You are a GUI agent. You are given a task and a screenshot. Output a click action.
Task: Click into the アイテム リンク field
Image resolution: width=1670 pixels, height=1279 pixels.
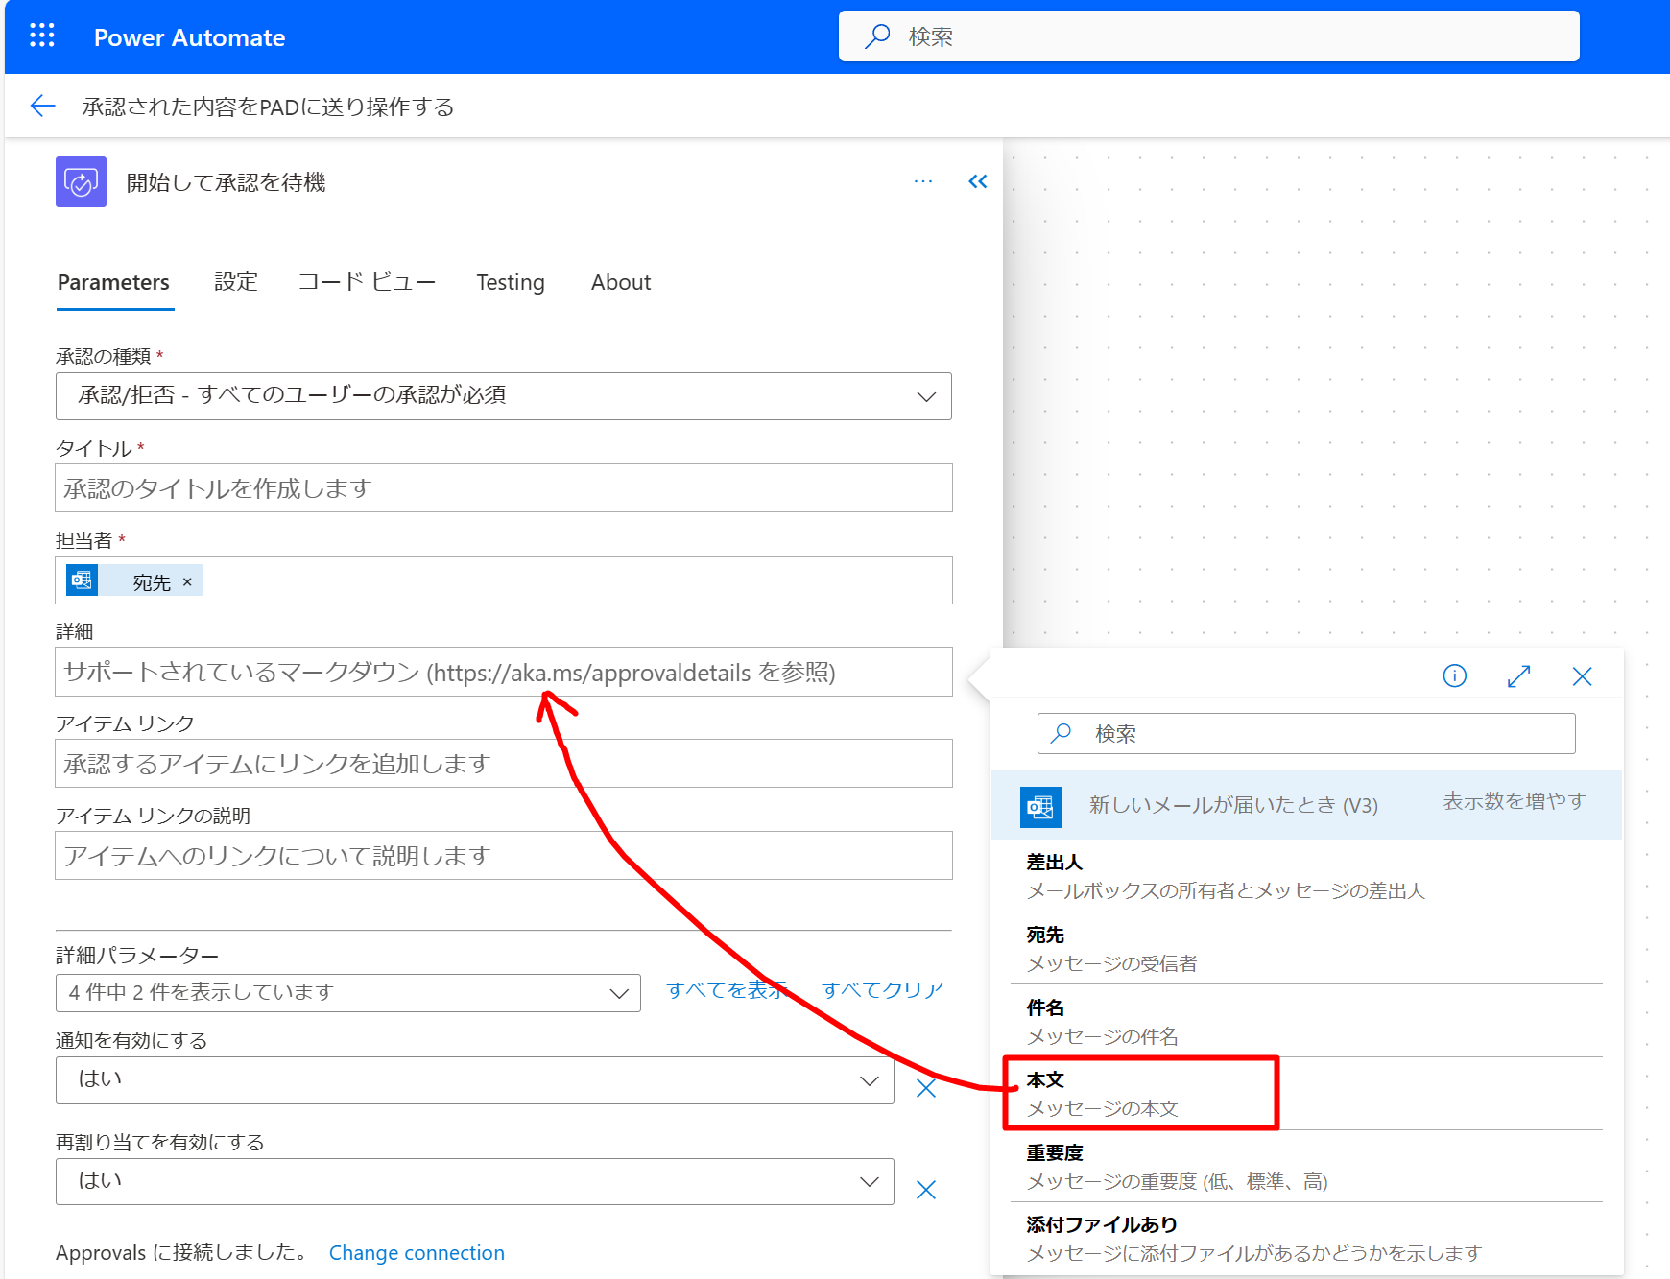504,764
